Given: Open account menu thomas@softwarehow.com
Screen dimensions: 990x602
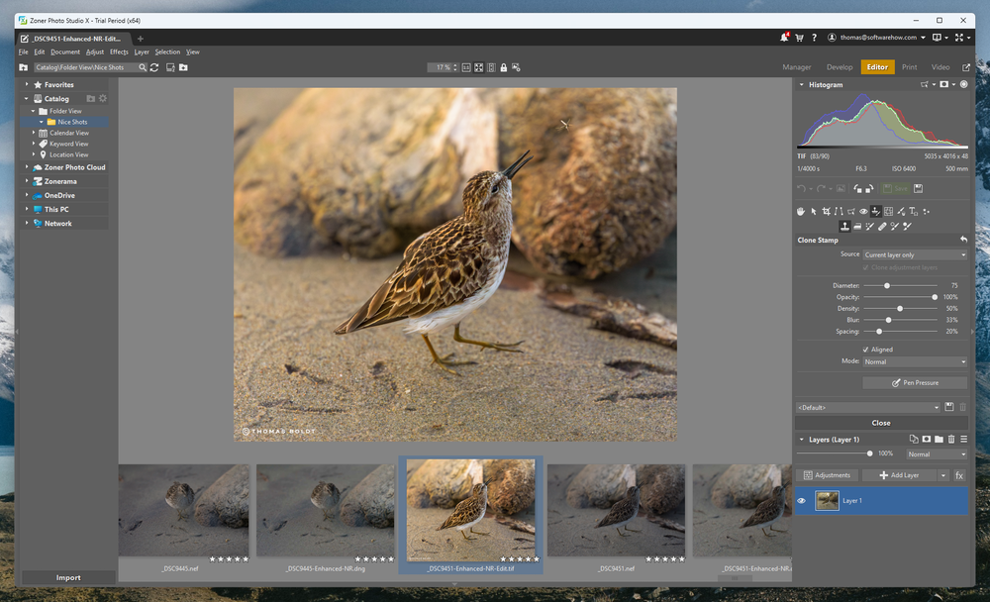Looking at the screenshot, I should tap(877, 38).
